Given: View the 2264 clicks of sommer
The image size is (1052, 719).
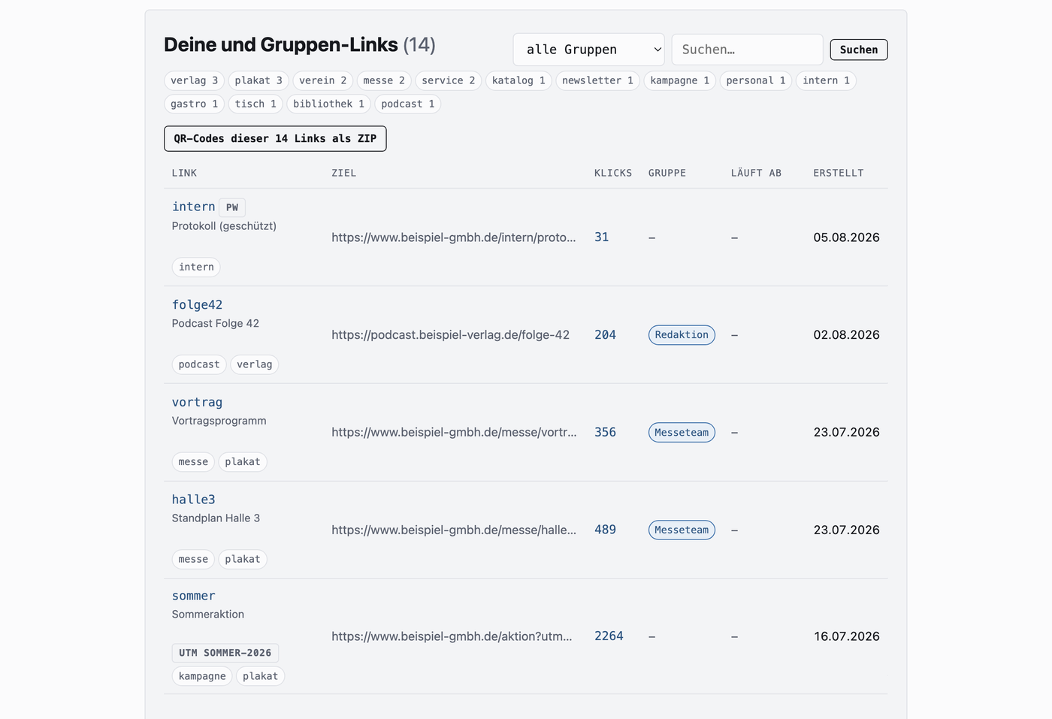Looking at the screenshot, I should click(x=609, y=636).
